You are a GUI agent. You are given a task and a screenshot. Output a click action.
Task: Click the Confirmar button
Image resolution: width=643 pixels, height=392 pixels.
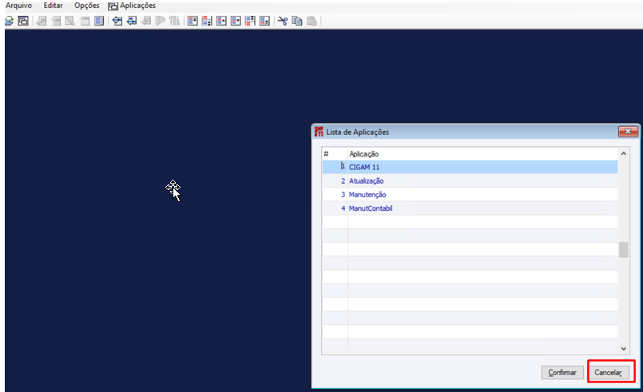point(562,372)
